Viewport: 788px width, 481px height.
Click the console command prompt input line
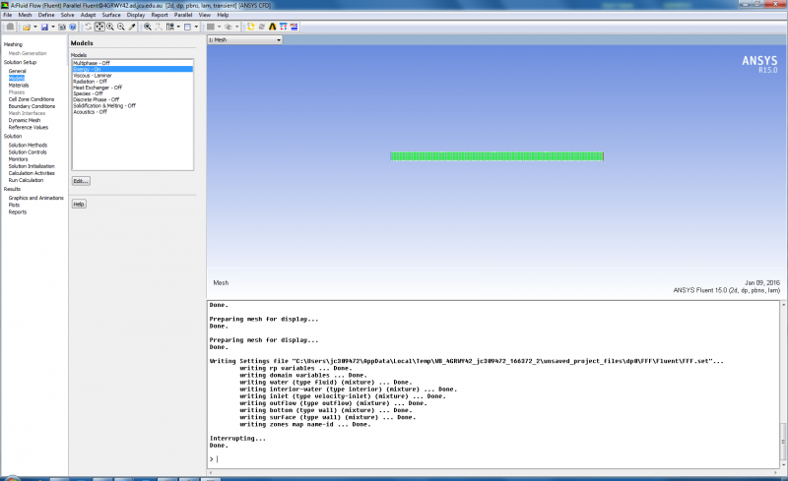(495, 459)
